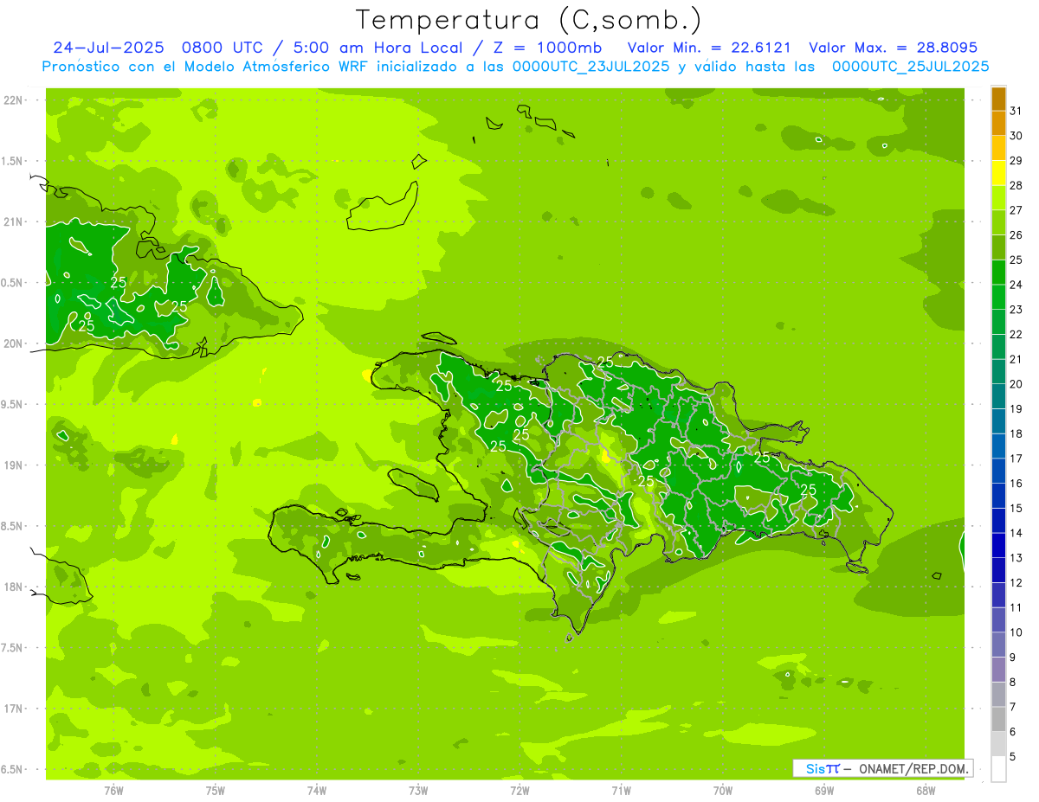Click the dark blue legend swatch between 13 and 14
Screen dimensions: 1039x802
point(998,546)
